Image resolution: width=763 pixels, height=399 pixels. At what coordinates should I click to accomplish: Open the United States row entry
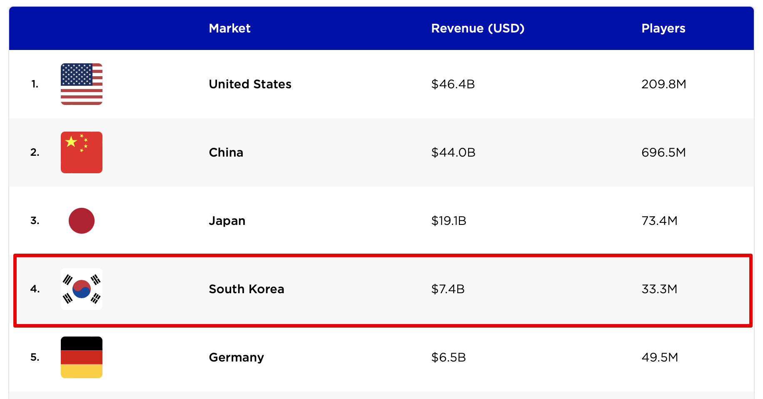click(x=250, y=84)
